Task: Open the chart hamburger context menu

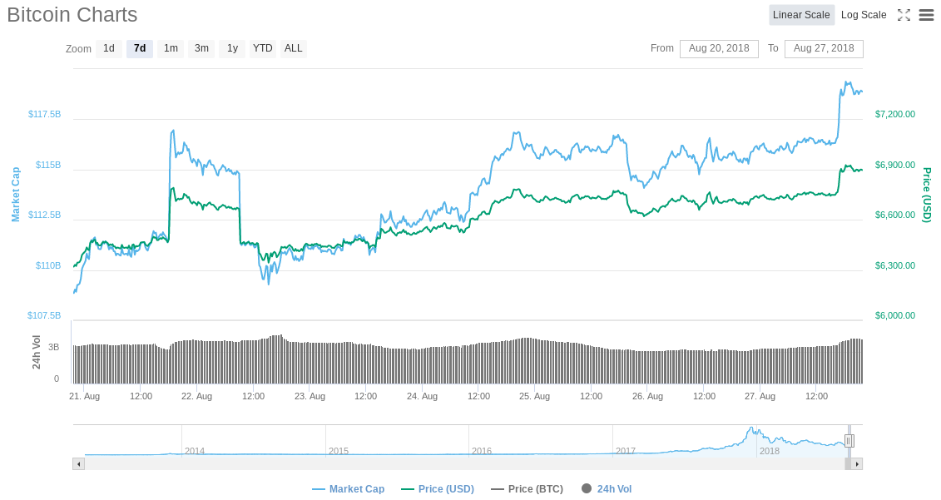Action: pyautogui.click(x=927, y=15)
